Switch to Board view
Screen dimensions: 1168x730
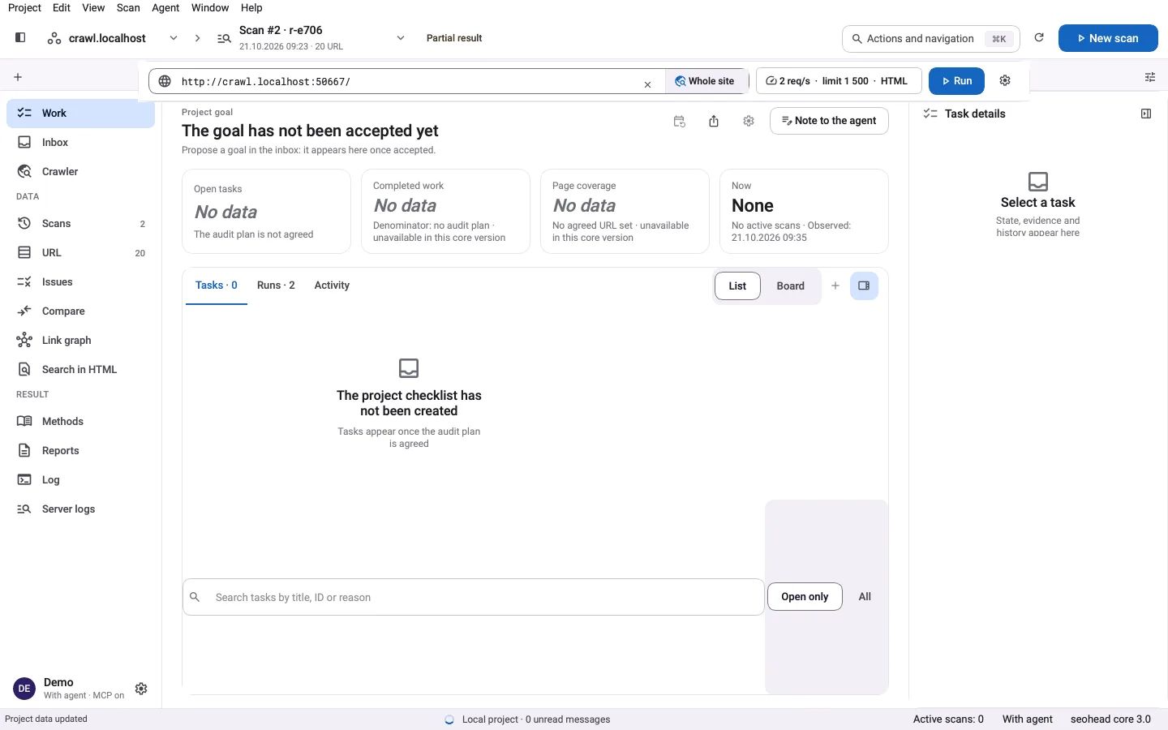pos(790,286)
